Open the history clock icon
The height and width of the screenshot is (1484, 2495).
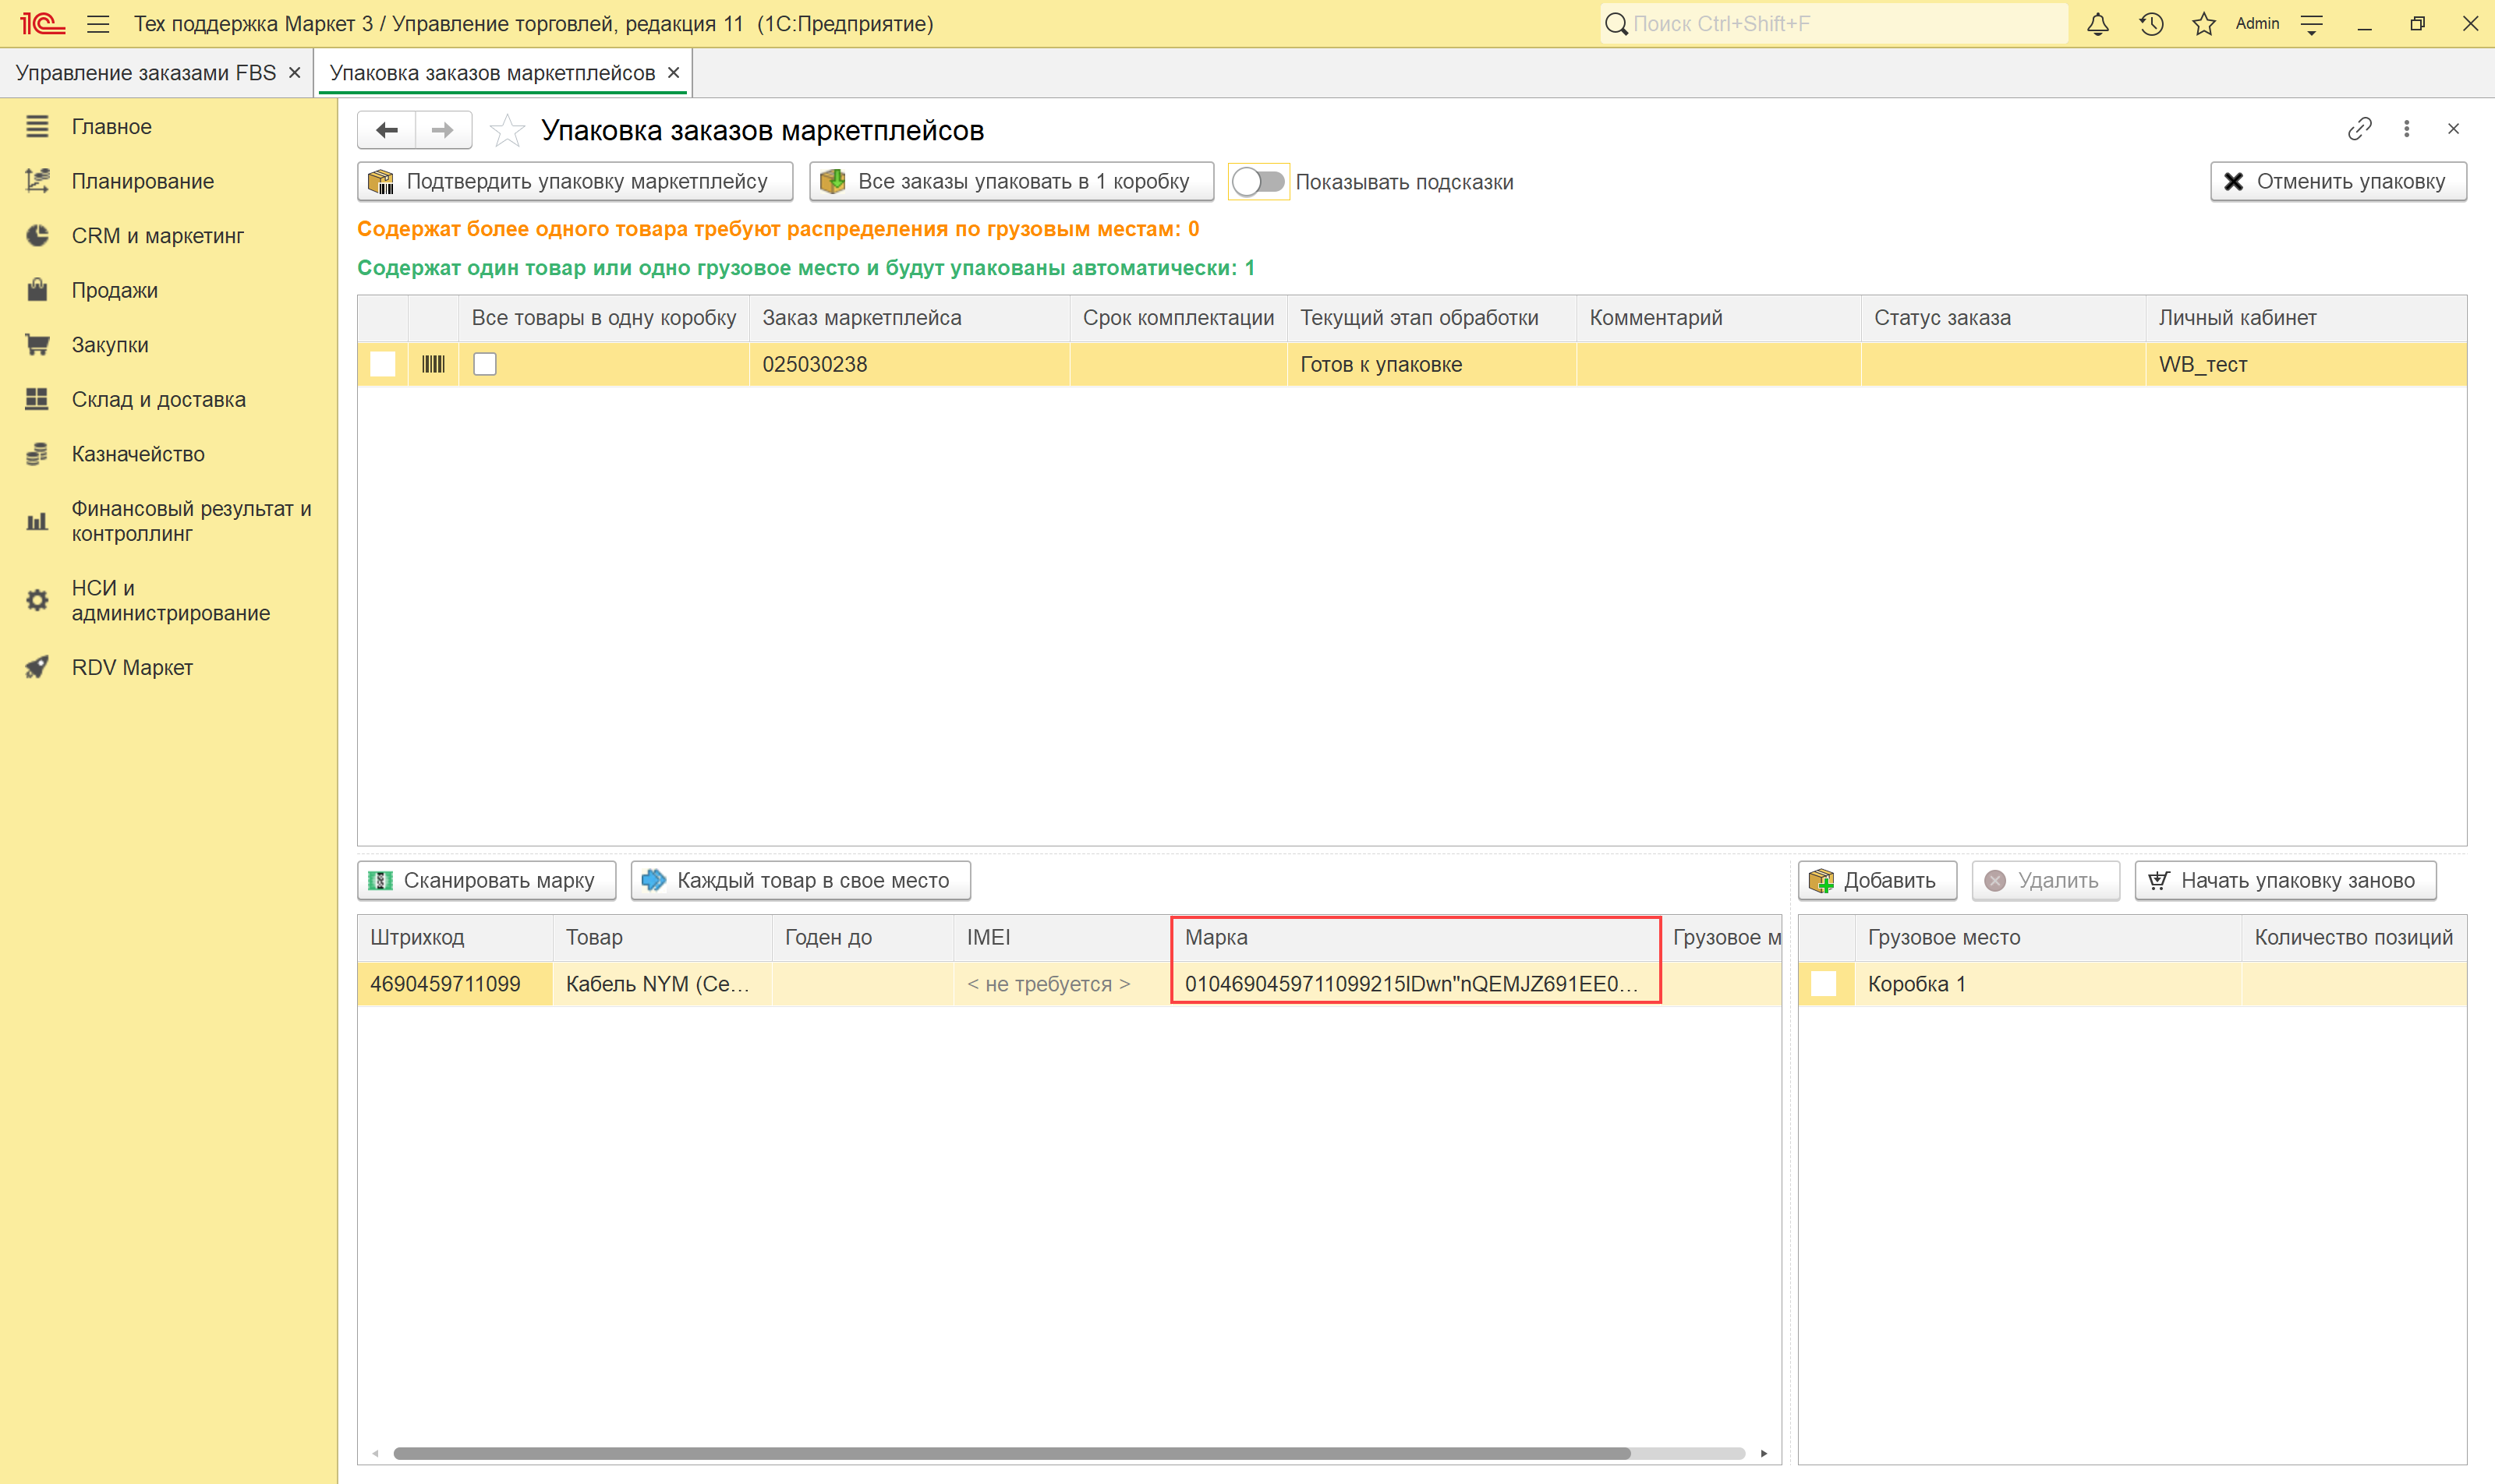[2151, 24]
